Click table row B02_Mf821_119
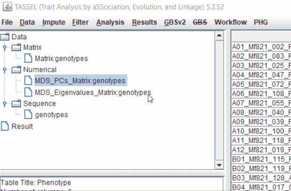The height and width of the screenshot is (191, 291). point(262,169)
